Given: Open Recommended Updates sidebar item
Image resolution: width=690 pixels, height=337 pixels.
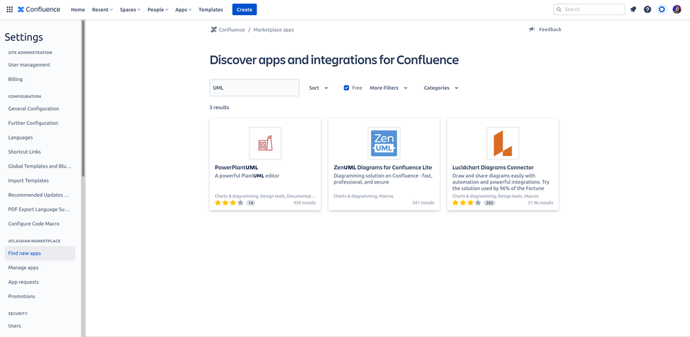Looking at the screenshot, I should tap(39, 195).
